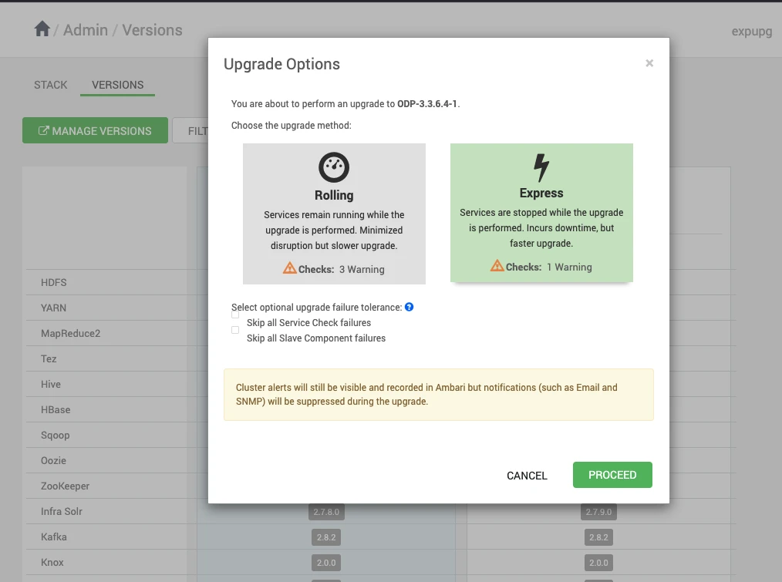This screenshot has width=782, height=582.
Task: Click the Sqoop service row
Action: tap(106, 435)
